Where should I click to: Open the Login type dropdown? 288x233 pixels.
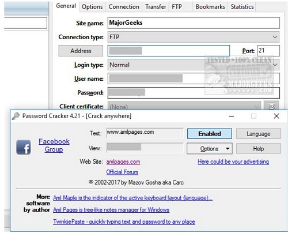pyautogui.click(x=275, y=65)
